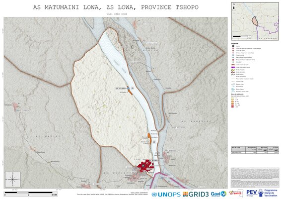Click the hospital symbol in the legend

pos(233,46)
